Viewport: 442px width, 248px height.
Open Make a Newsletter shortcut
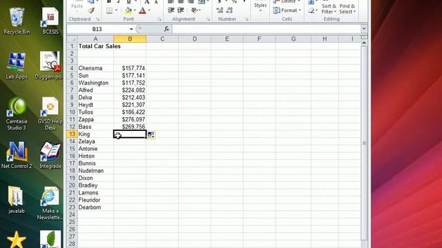coord(50,203)
